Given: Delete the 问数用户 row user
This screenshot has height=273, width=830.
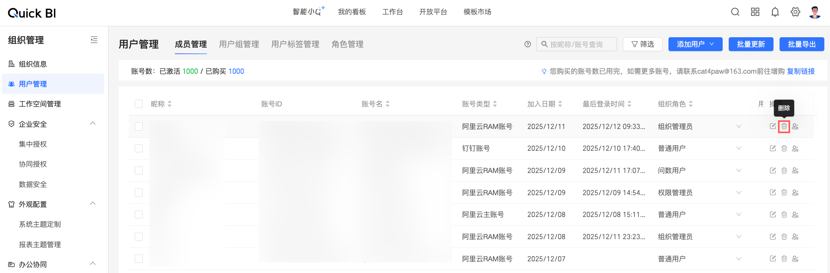Looking at the screenshot, I should click(x=784, y=170).
